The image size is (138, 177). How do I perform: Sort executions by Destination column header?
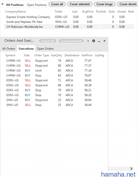(x=72, y=55)
